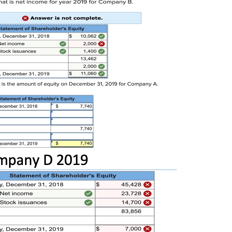This screenshot has height=232, width=232.
Task: Click the unhighlighted 7,740 subtotal in the Company A table
Action: [72, 129]
